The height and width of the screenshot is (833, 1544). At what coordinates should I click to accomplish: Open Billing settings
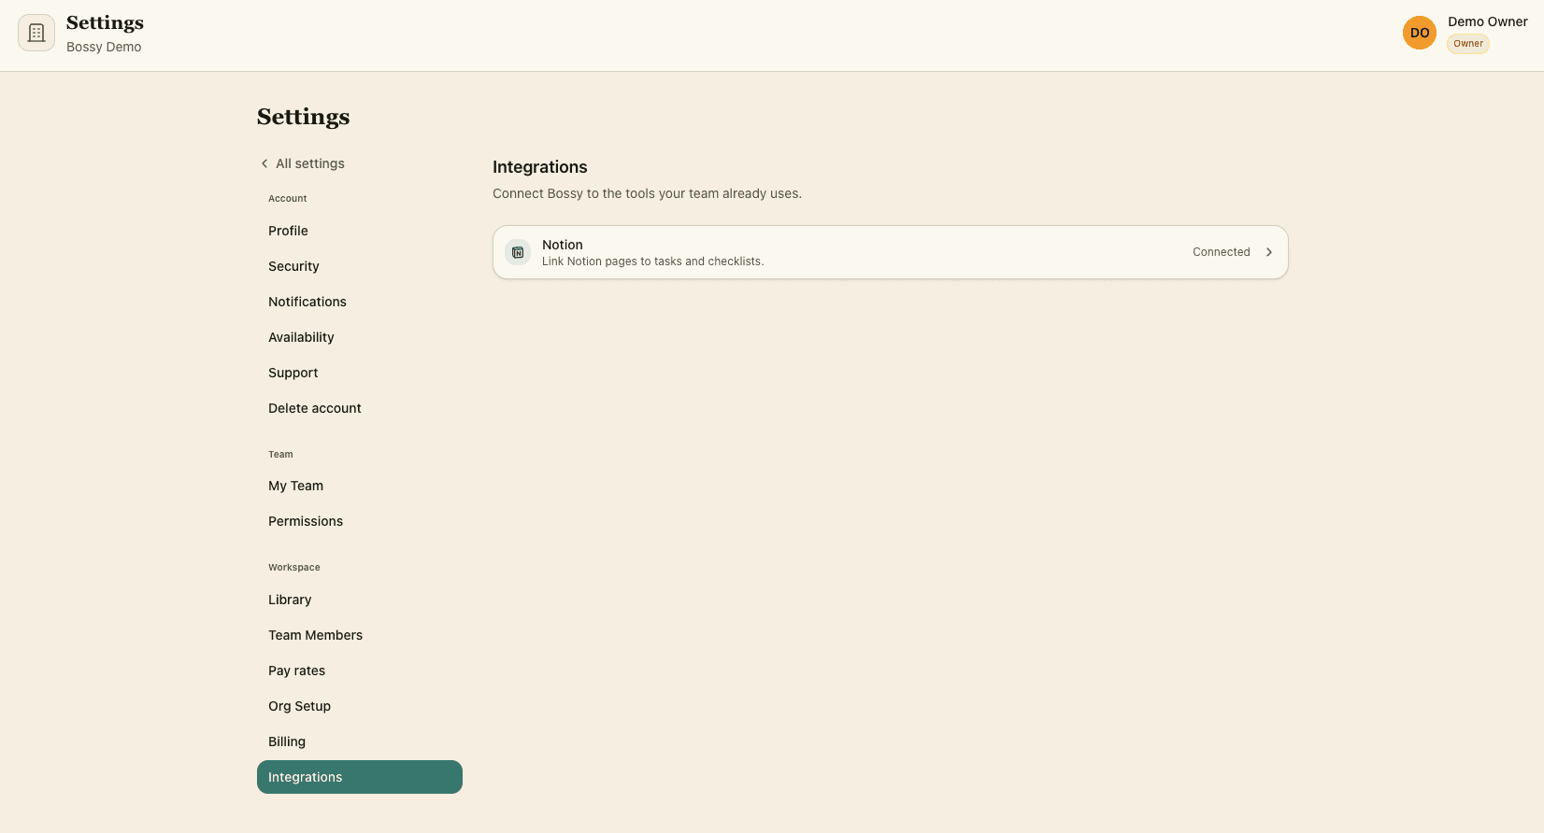pyautogui.click(x=360, y=741)
